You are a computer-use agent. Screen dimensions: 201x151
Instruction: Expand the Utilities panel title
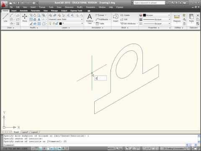tap(179, 28)
